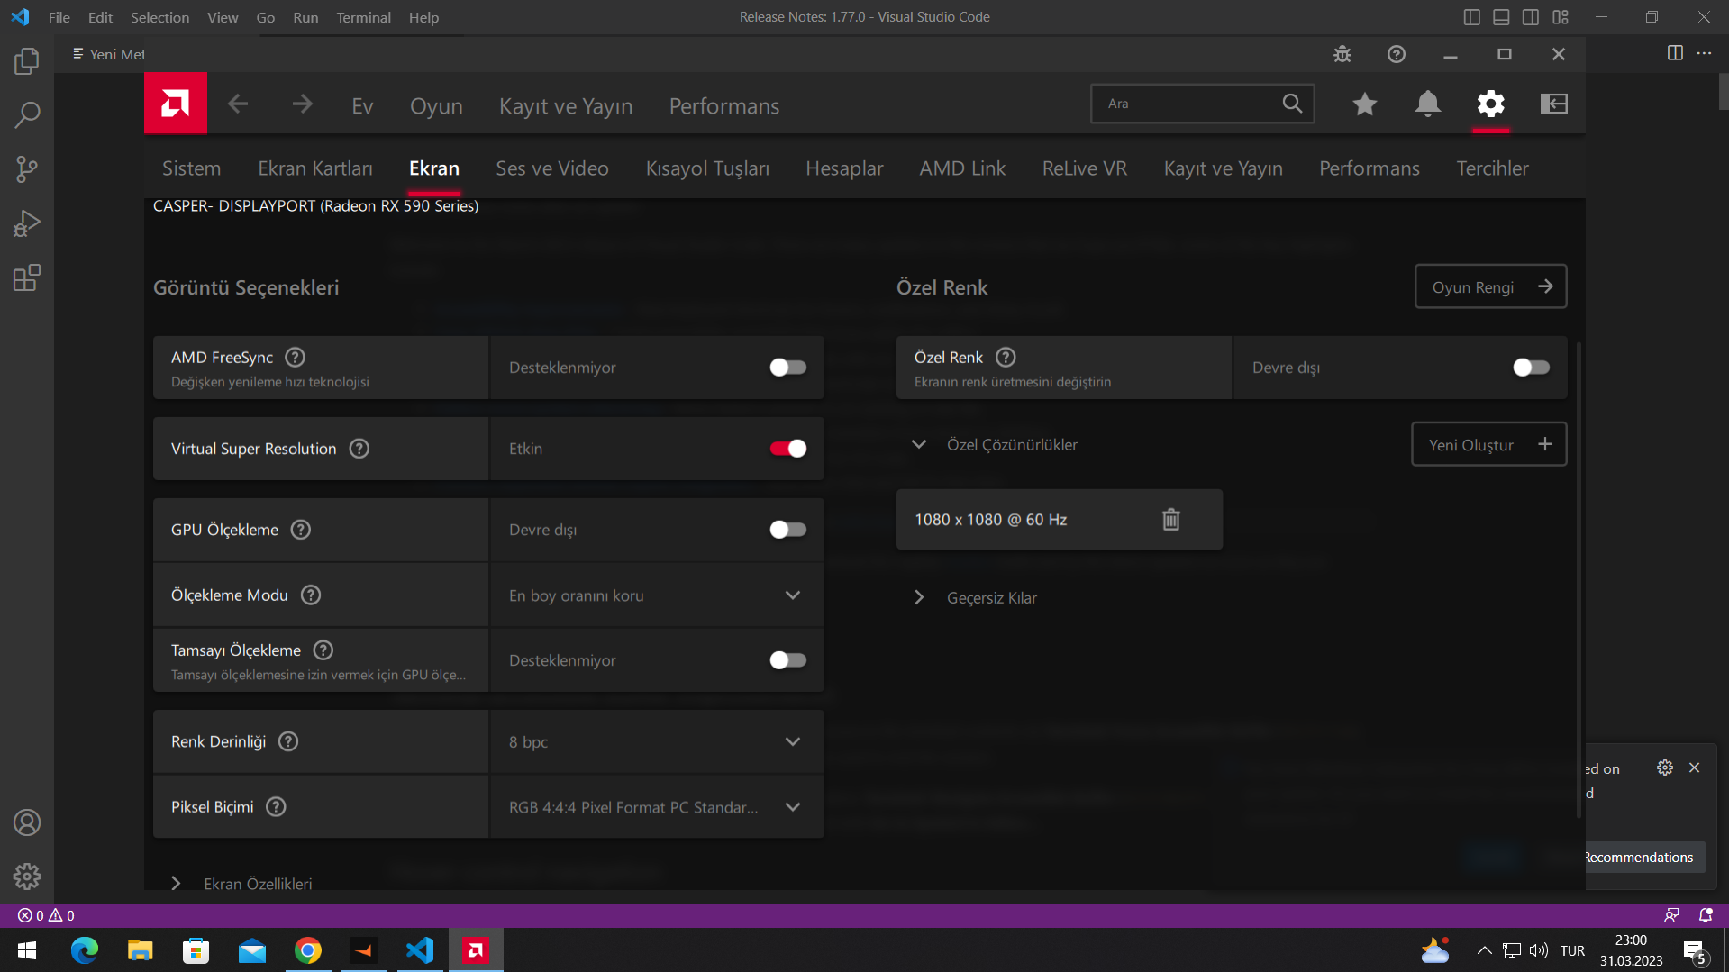Switch to AMD Link tab
This screenshot has width=1729, height=972.
click(962, 168)
